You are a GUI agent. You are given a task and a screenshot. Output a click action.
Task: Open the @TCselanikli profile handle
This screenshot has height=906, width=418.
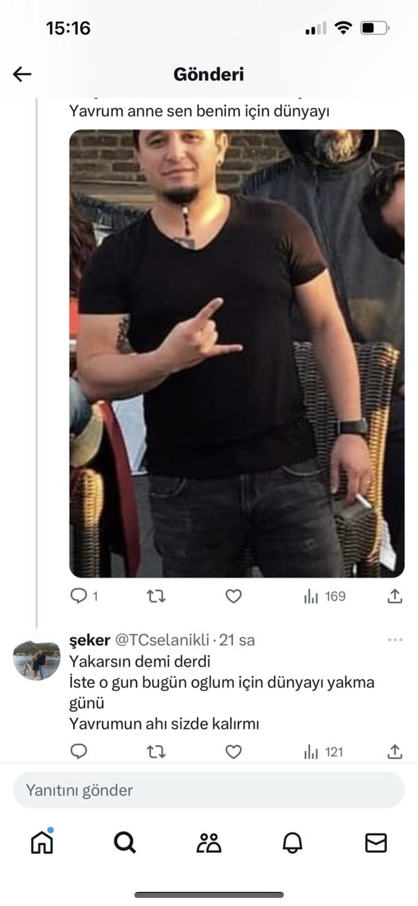[162, 640]
